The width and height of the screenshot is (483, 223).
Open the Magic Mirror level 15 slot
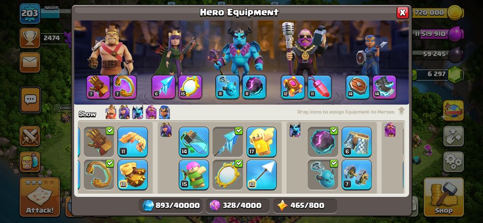190,87
